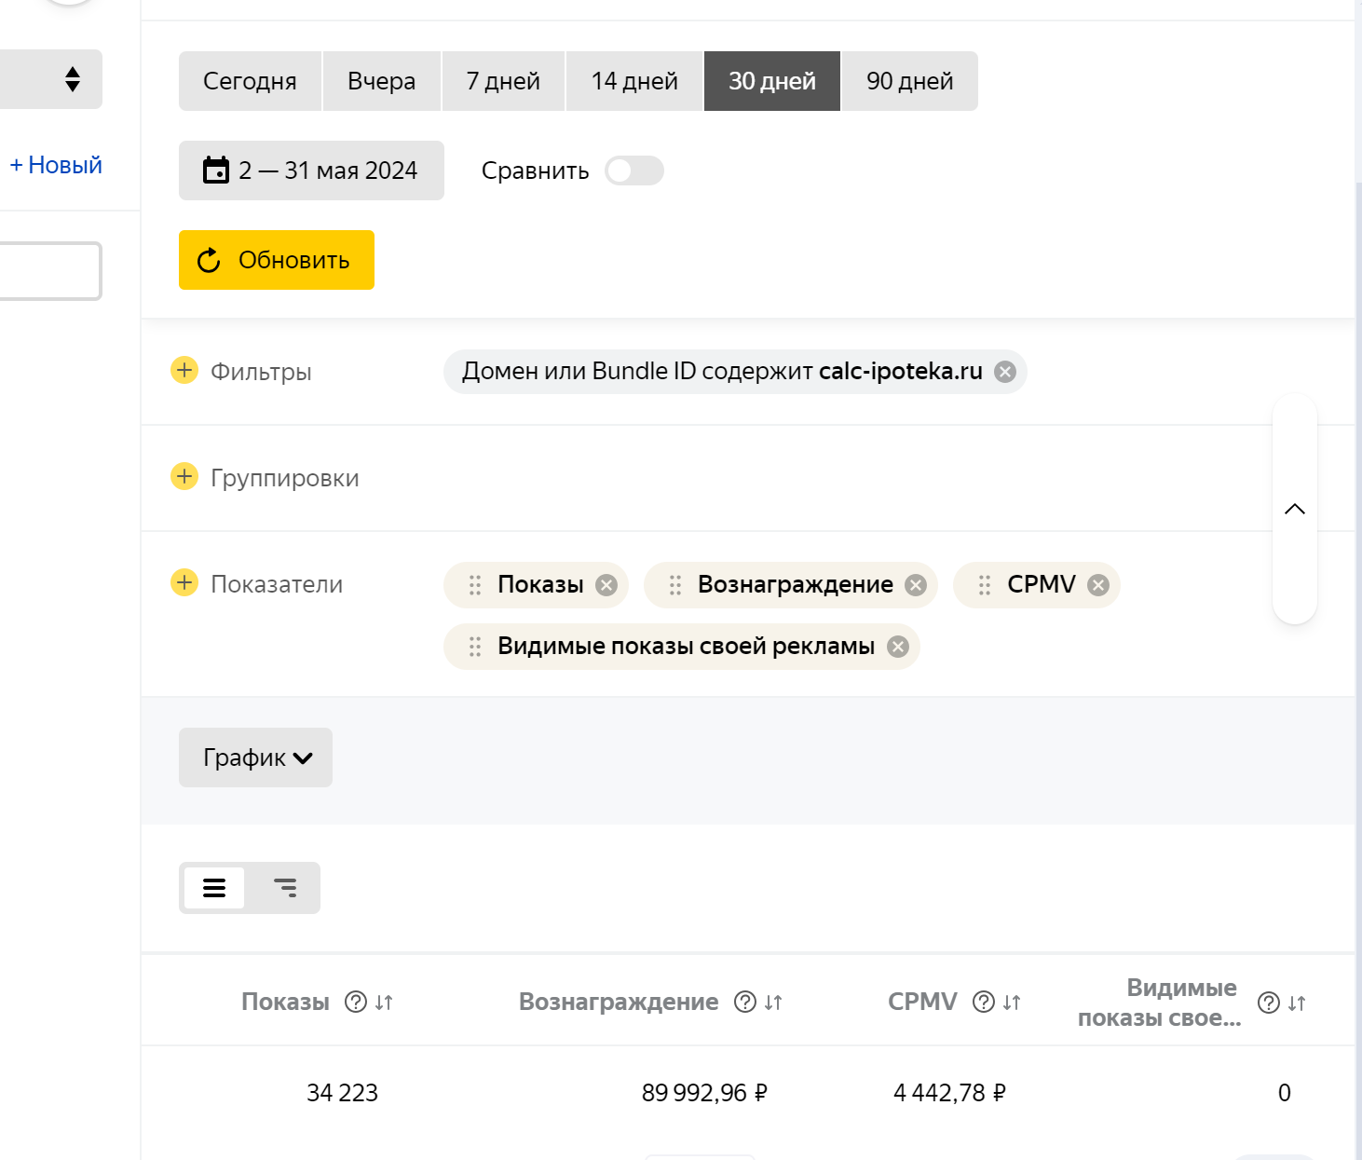Select the 7 дней period tab
This screenshot has width=1362, height=1160.
point(503,82)
